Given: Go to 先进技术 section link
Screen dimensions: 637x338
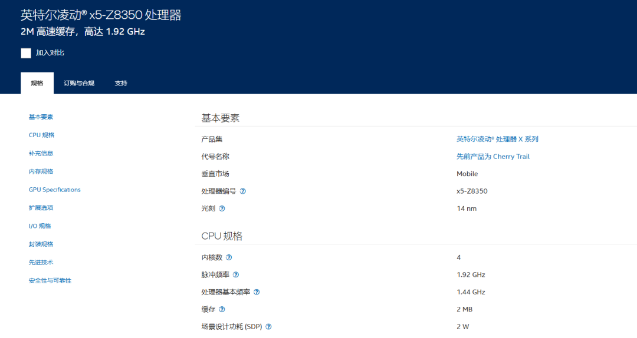Looking at the screenshot, I should (41, 262).
